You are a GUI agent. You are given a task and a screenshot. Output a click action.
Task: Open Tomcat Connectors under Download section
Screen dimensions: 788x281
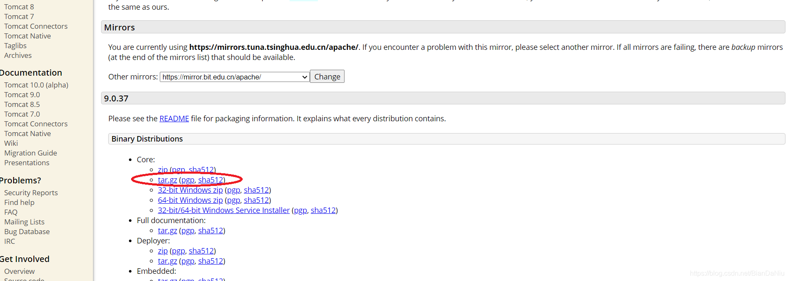pos(36,26)
